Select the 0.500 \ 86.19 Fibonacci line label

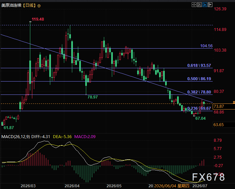point(199,79)
